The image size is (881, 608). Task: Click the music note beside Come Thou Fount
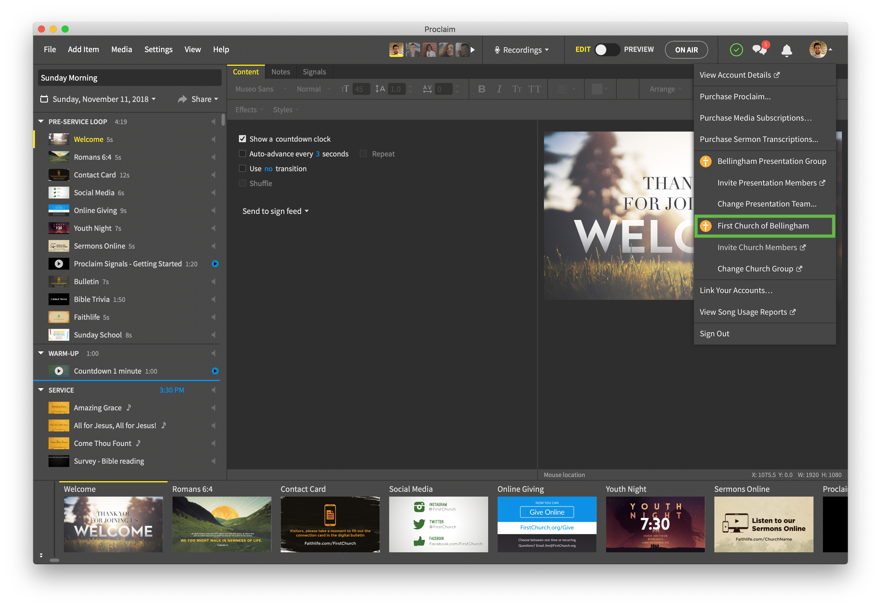139,443
